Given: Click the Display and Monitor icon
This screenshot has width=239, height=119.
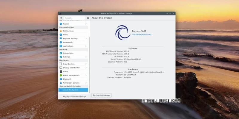Looking at the screenshot, I should tap(61, 68).
